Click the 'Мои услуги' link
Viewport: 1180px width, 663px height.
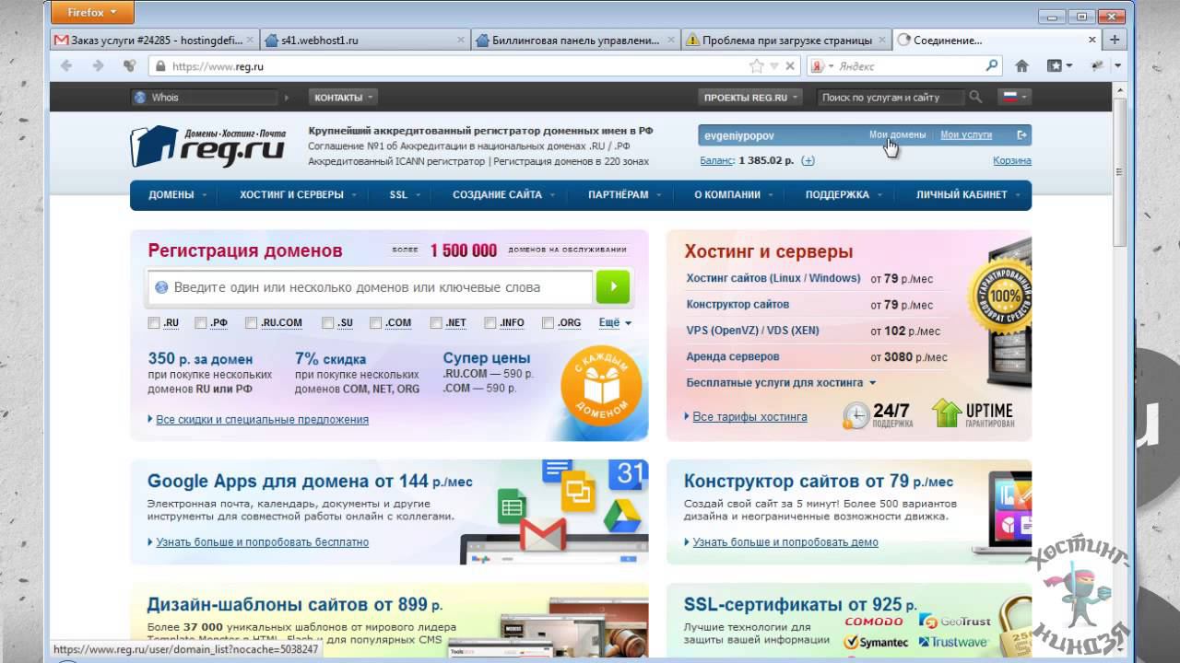[966, 134]
